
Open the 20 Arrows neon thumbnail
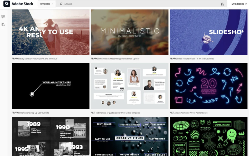point(209,86)
